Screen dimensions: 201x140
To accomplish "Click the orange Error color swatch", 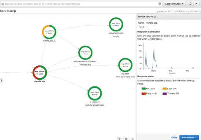I will point(165,88).
